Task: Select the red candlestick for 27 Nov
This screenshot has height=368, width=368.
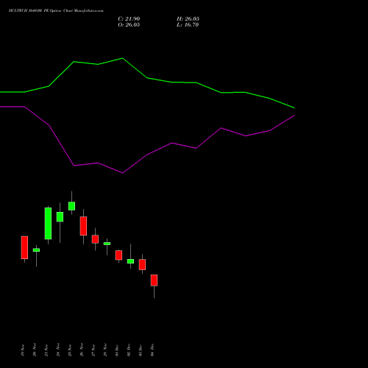Action: (x=95, y=239)
